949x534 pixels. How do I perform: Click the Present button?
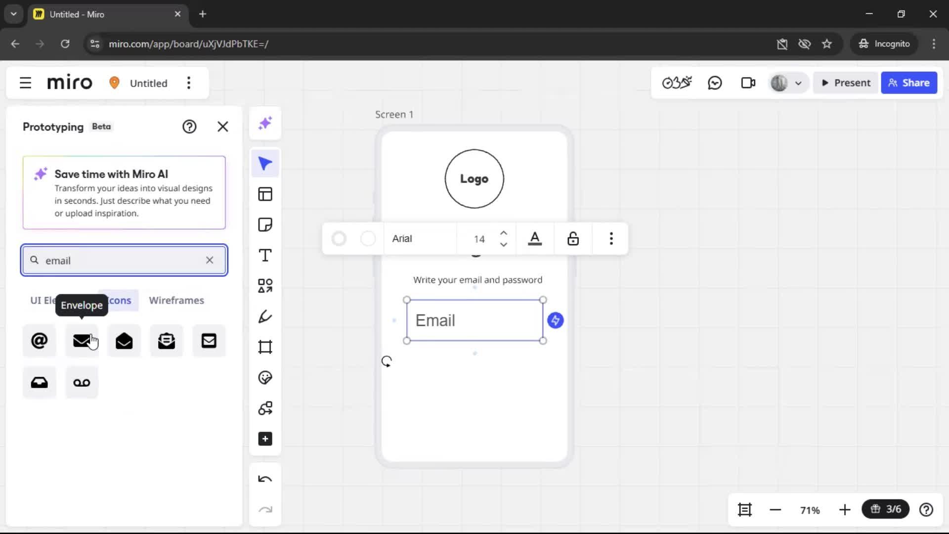point(846,83)
